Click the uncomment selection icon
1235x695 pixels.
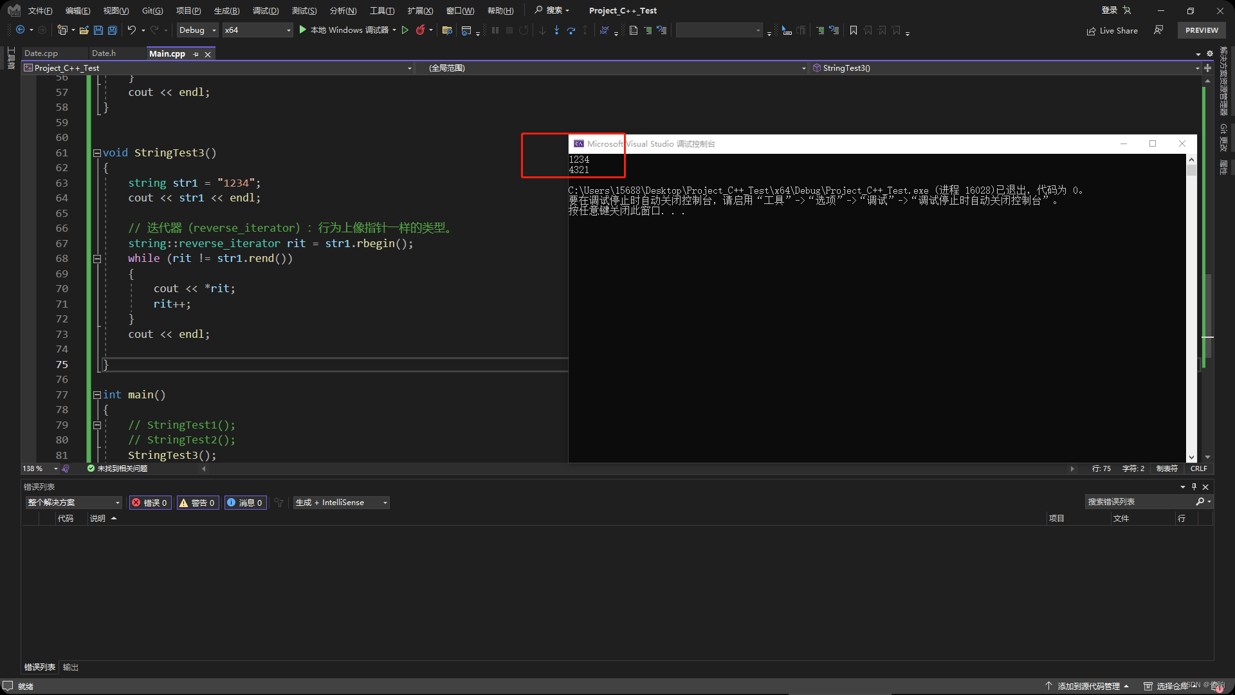tap(834, 30)
